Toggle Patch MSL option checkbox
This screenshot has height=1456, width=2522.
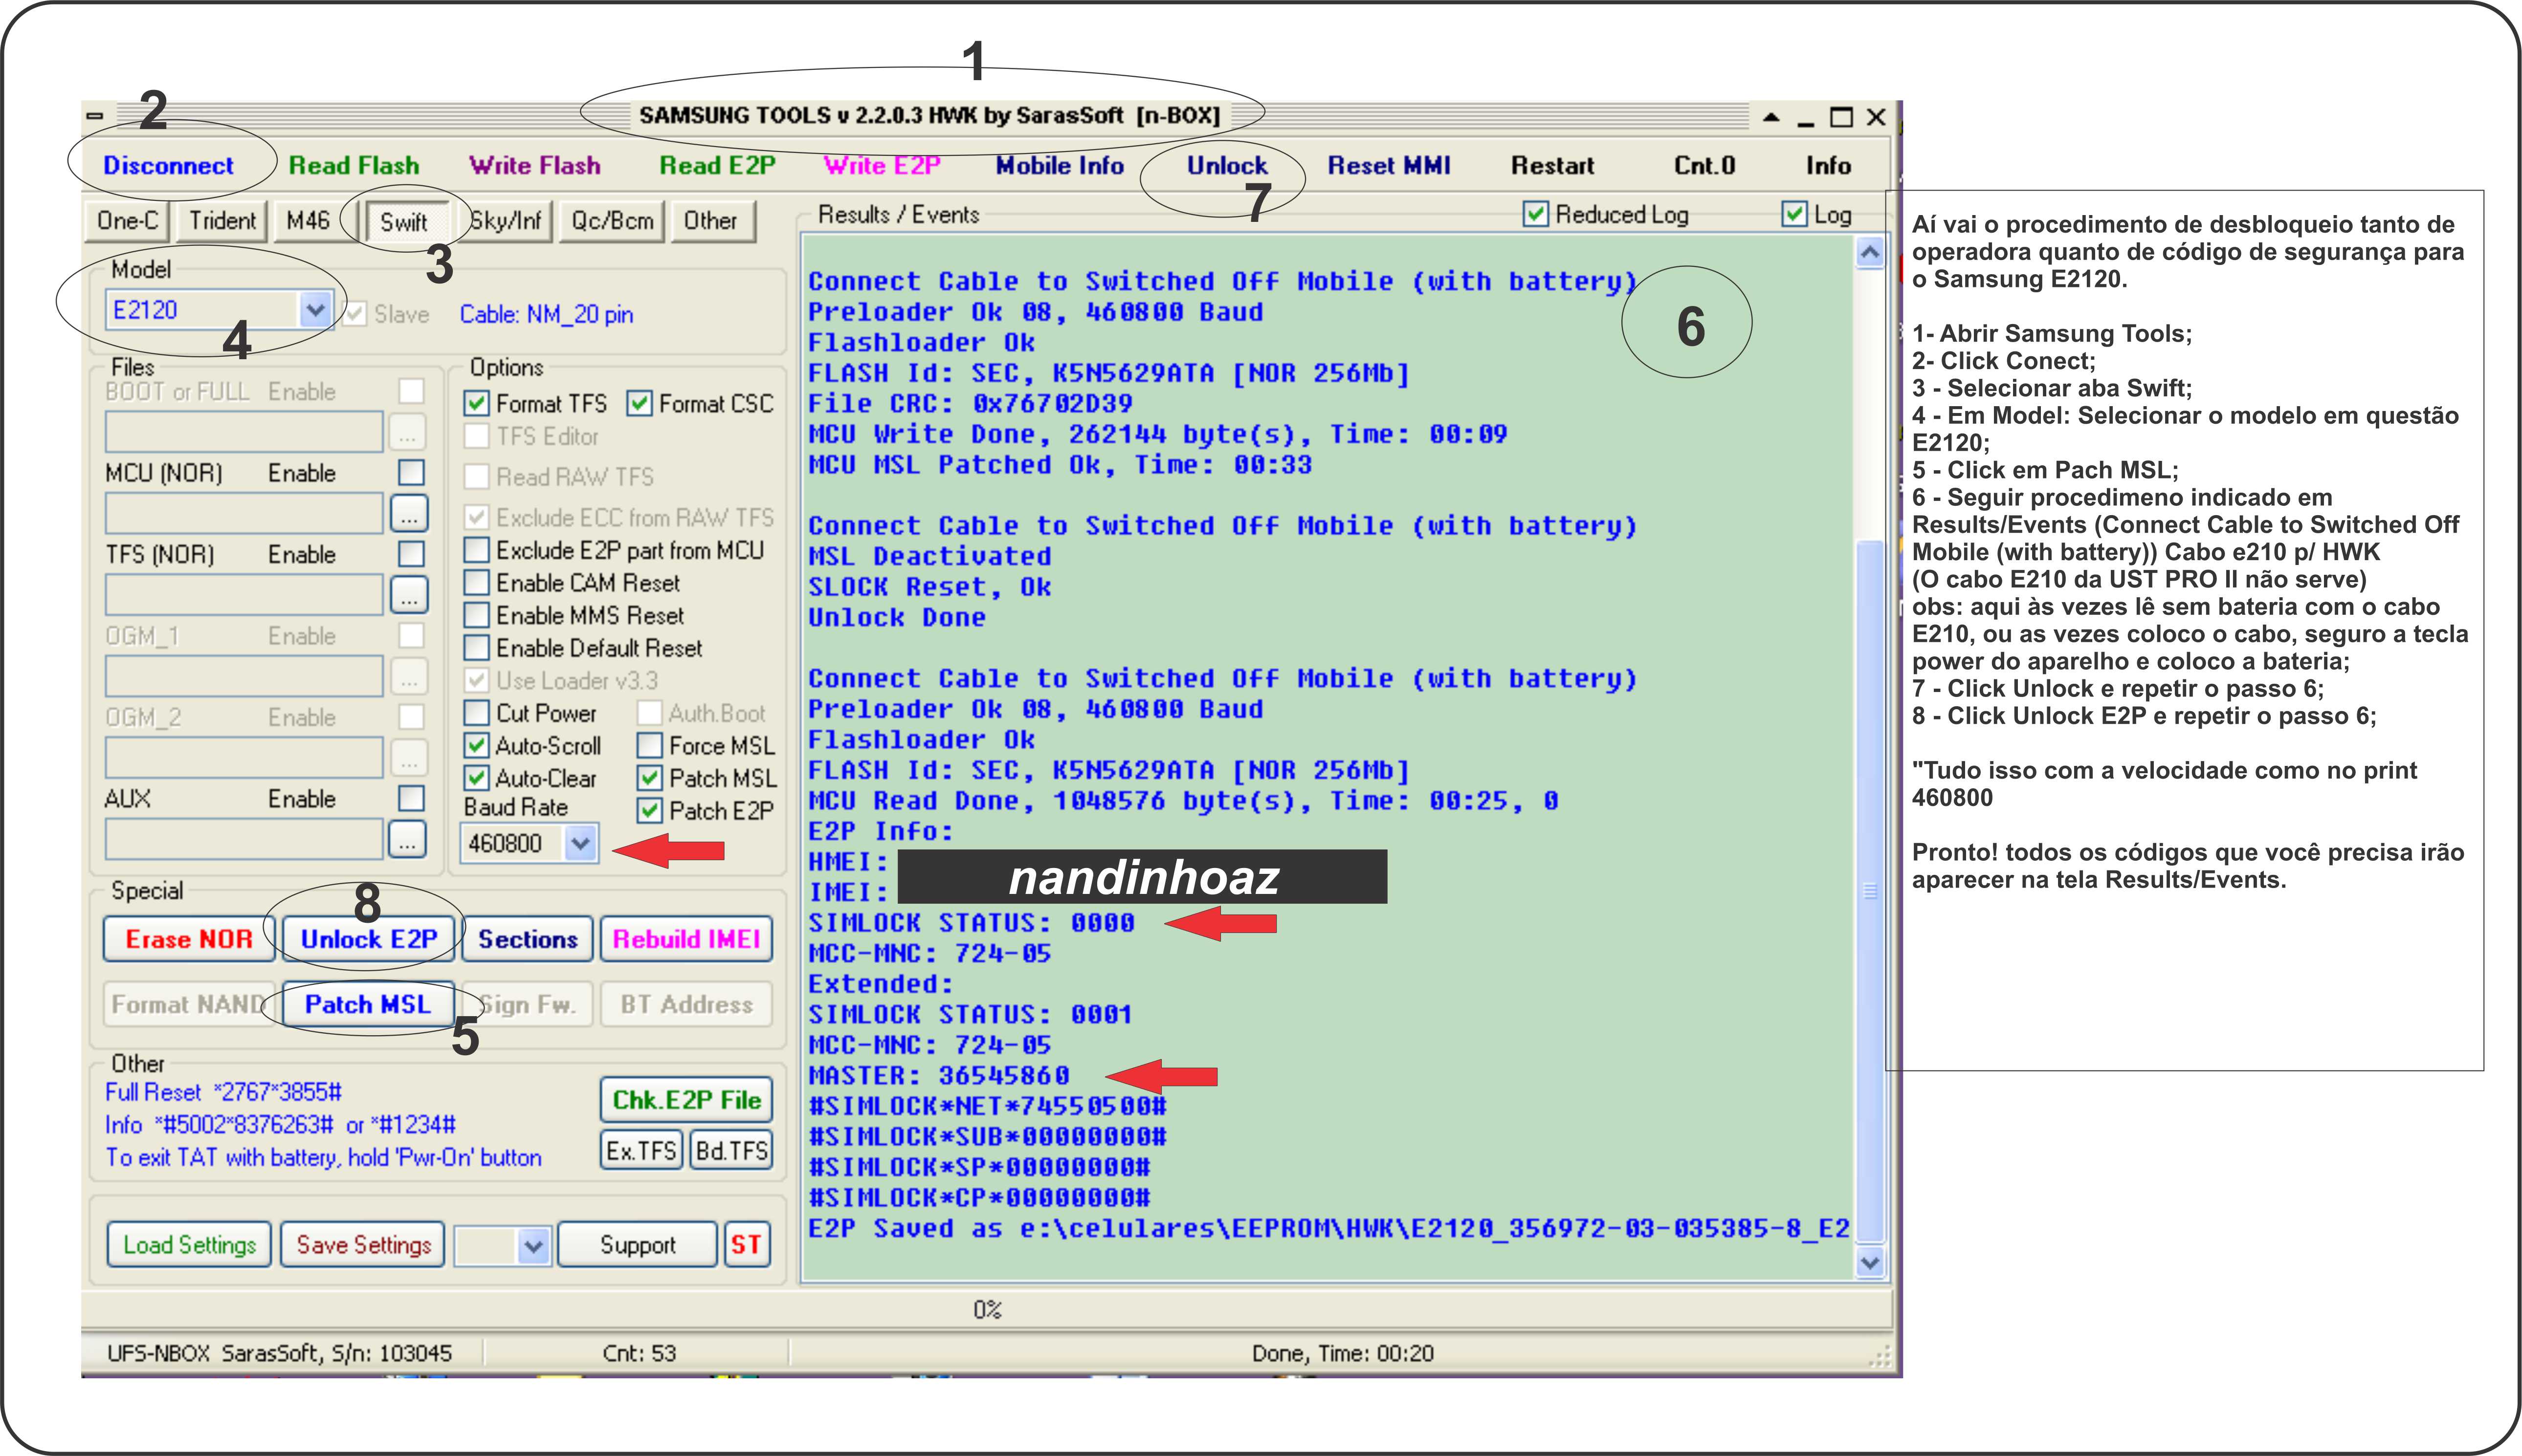649,778
